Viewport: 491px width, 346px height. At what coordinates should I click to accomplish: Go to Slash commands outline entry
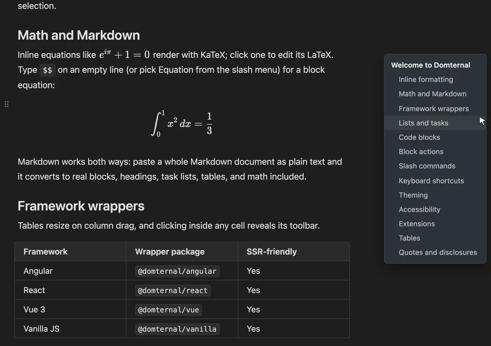(427, 166)
